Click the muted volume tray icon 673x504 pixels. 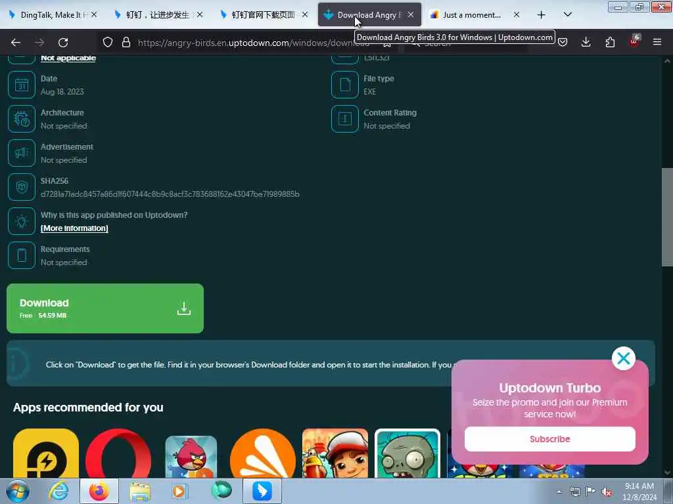(x=607, y=492)
